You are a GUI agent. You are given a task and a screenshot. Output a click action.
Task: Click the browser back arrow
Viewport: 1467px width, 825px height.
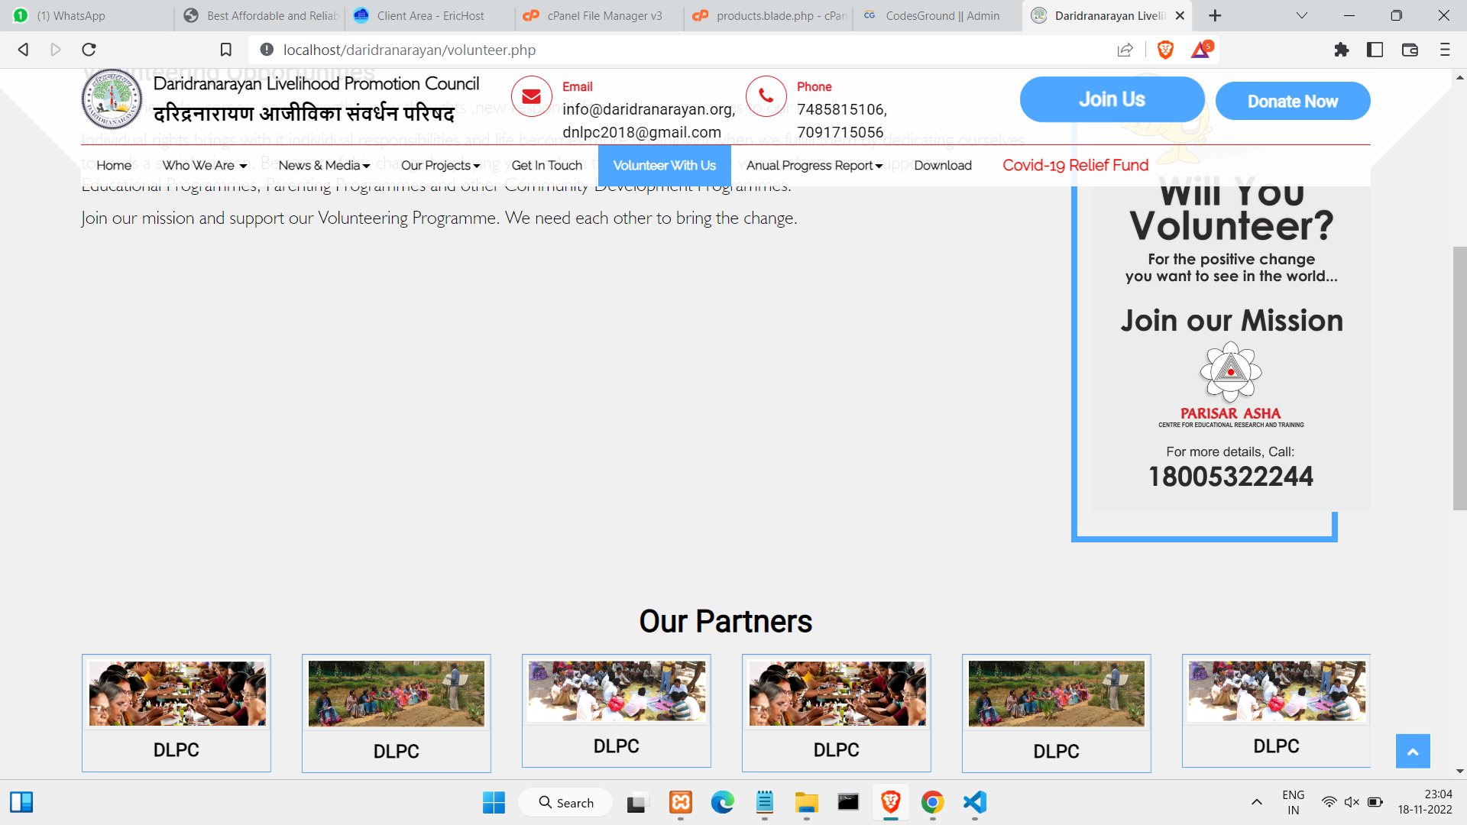tap(23, 50)
